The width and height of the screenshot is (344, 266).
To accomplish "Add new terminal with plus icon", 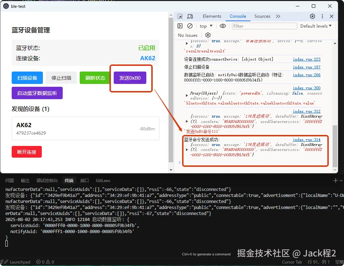I will (x=335, y=181).
